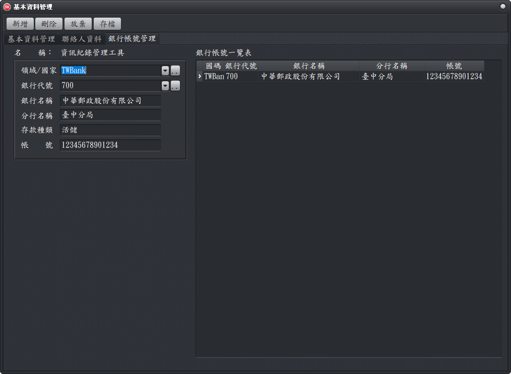This screenshot has height=374, width=511.
Task: Click the ellipsis button beside 銀行代號
Action: point(175,86)
